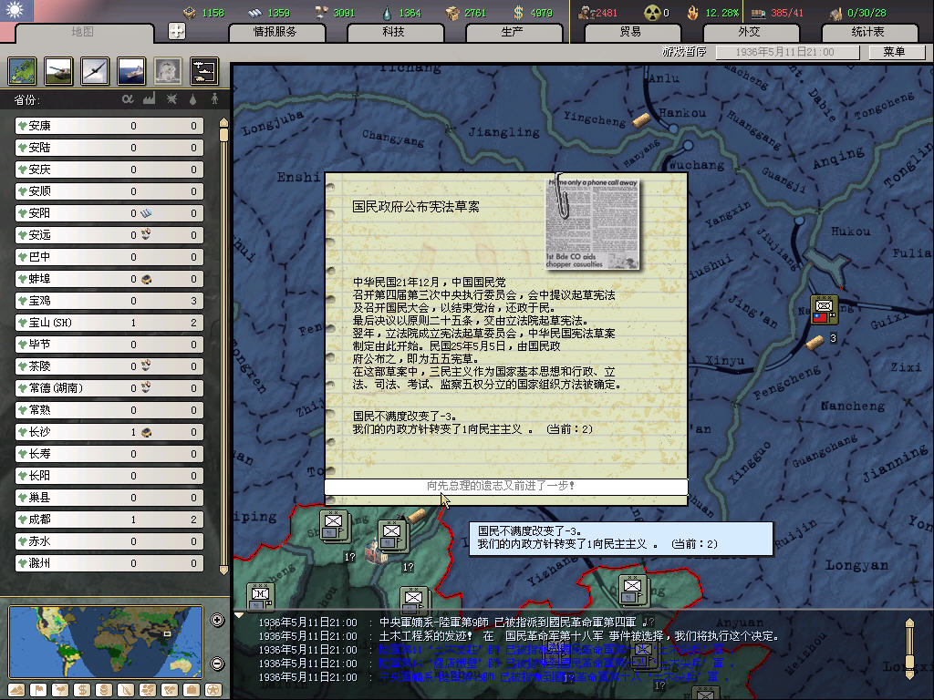This screenshot has height=700, width=934.
Task: Select the air units plane icon
Action: coord(95,71)
